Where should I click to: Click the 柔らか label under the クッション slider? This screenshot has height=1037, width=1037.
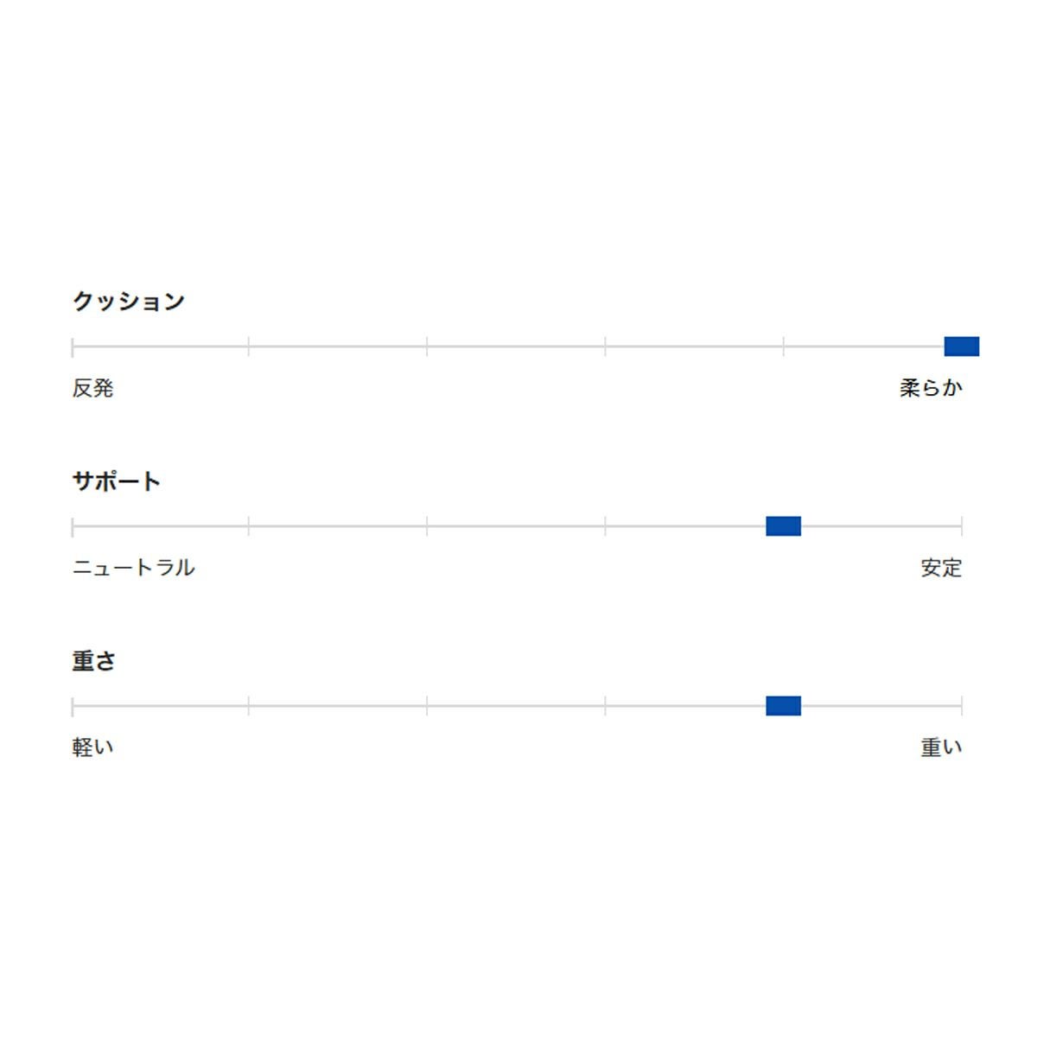coord(931,388)
